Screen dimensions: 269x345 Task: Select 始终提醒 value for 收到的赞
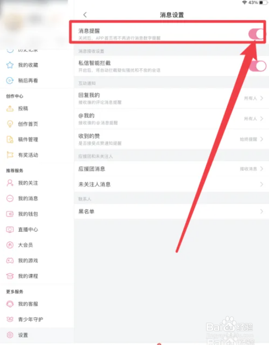(x=248, y=139)
